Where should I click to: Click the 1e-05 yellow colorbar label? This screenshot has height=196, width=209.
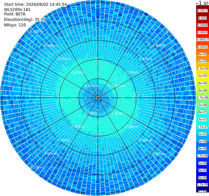coord(203,76)
